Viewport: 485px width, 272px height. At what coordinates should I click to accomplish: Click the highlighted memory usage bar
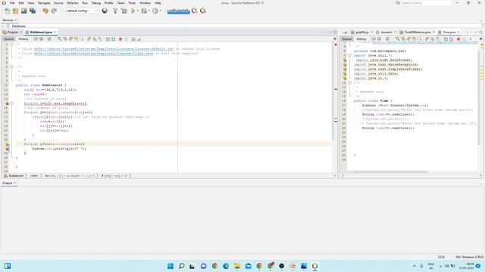pyautogui.click(x=179, y=11)
